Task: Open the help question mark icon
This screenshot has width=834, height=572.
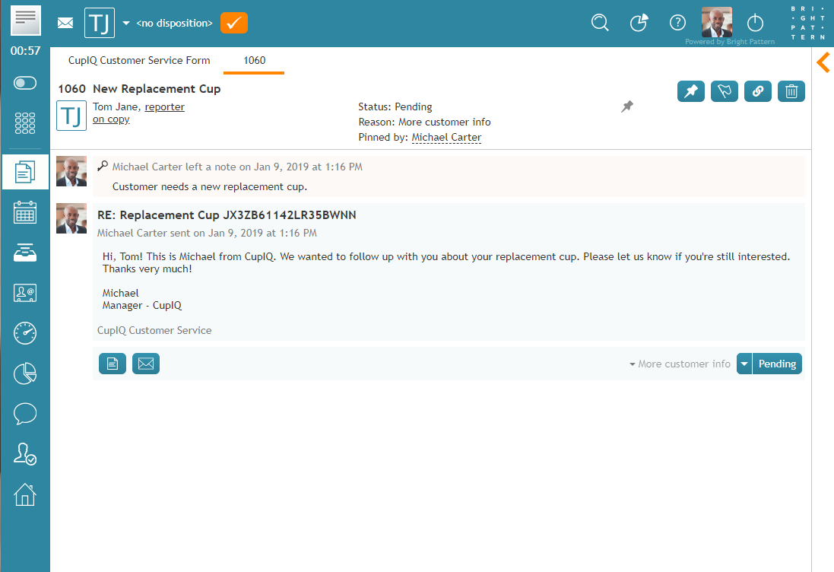Action: click(677, 22)
